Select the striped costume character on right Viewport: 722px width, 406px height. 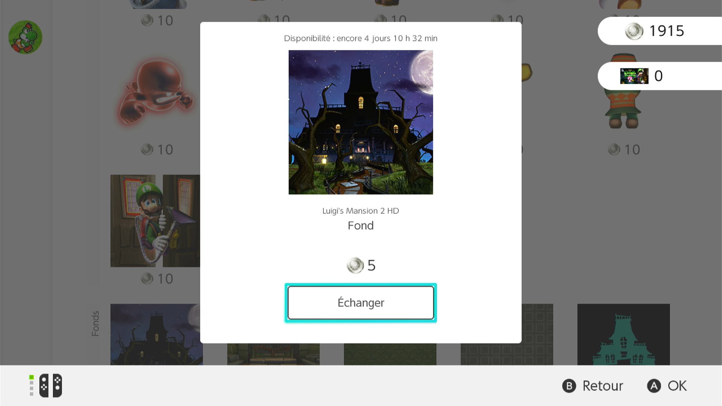click(623, 91)
